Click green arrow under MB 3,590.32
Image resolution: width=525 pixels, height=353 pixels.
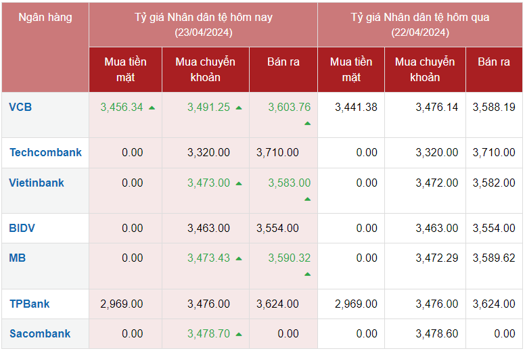307,274
